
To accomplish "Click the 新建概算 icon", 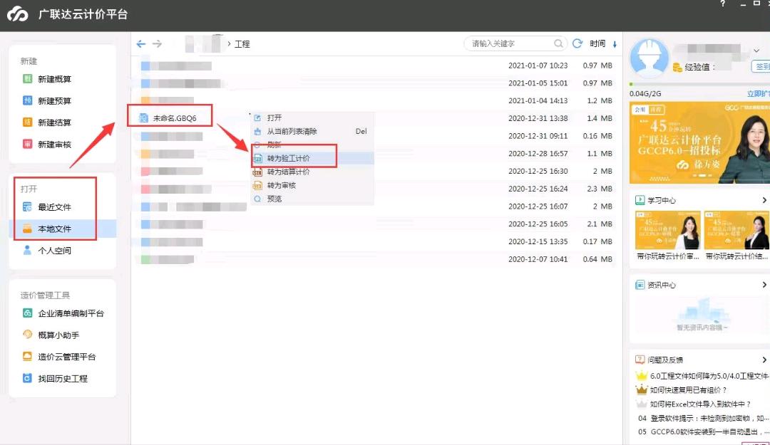I will click(x=28, y=79).
